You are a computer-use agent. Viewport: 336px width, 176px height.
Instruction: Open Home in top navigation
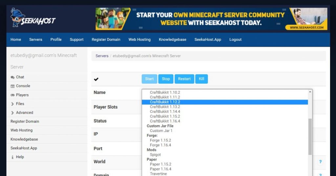(16, 39)
